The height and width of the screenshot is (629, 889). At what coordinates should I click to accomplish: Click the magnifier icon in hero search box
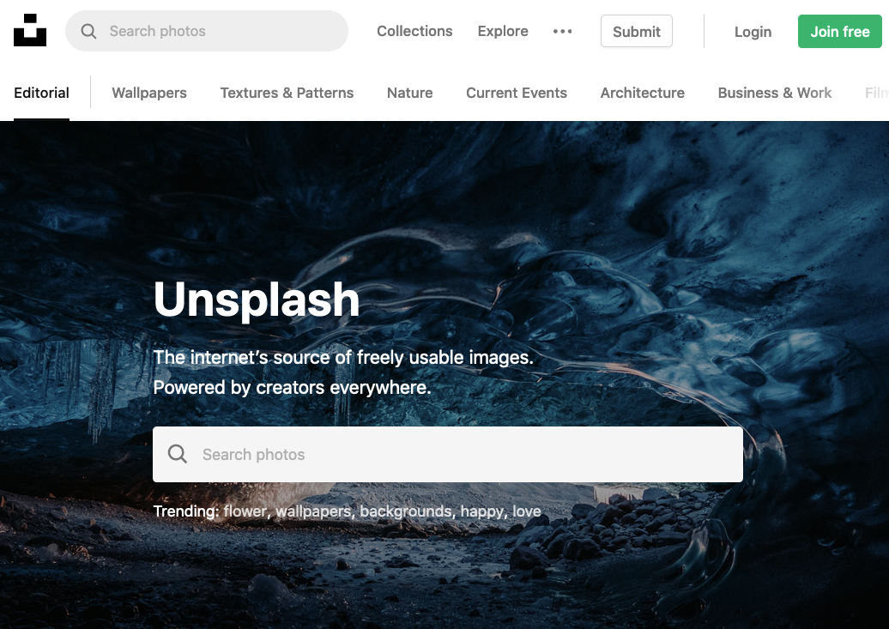coord(177,454)
